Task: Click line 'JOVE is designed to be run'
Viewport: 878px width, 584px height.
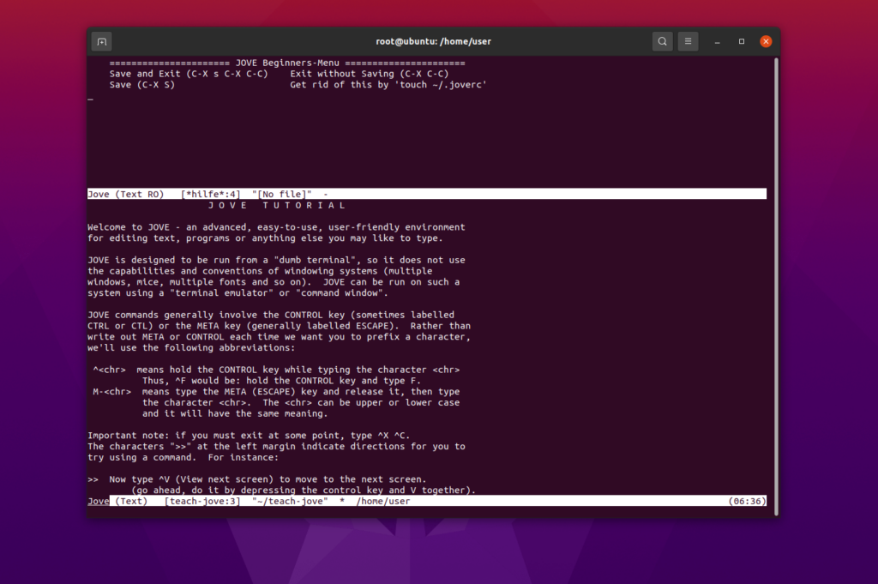Action: click(276, 261)
